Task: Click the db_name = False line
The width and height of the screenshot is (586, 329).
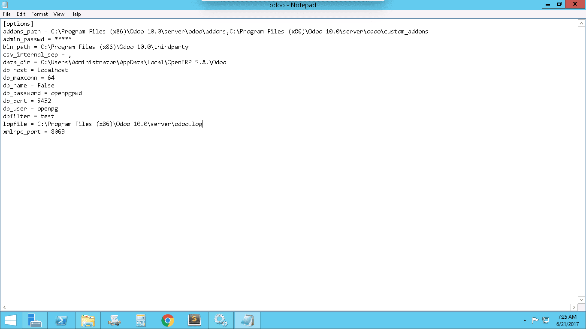Action: [x=29, y=86]
